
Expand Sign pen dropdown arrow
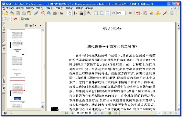click(x=168, y=13)
